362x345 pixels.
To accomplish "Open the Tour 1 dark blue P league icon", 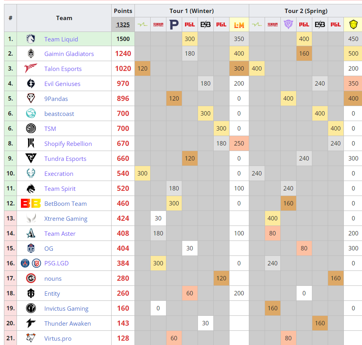I will point(174,24).
